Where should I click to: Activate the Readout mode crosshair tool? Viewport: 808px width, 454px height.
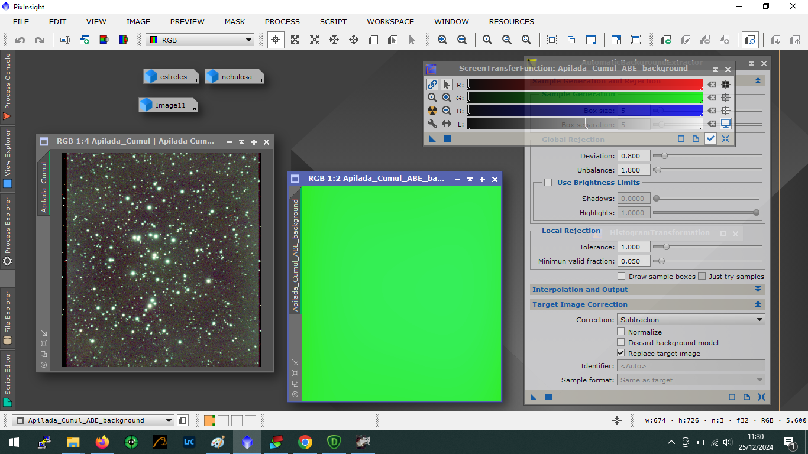click(x=275, y=40)
